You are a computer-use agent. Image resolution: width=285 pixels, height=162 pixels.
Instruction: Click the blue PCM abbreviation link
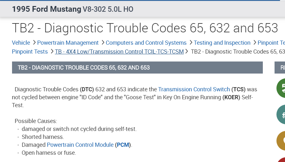pyautogui.click(x=123, y=145)
